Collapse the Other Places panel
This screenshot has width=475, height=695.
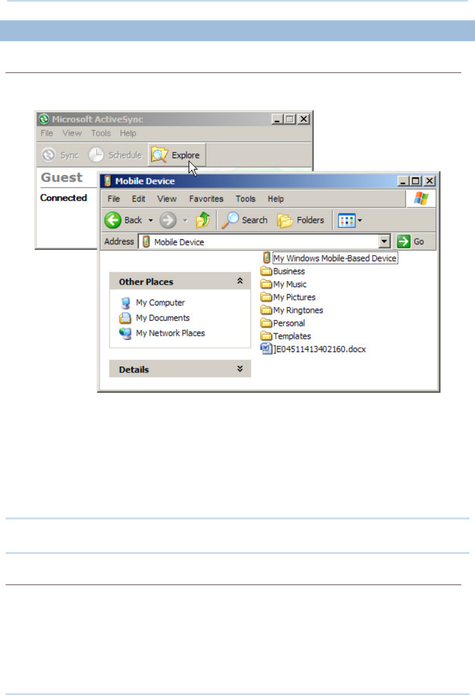pyautogui.click(x=240, y=281)
